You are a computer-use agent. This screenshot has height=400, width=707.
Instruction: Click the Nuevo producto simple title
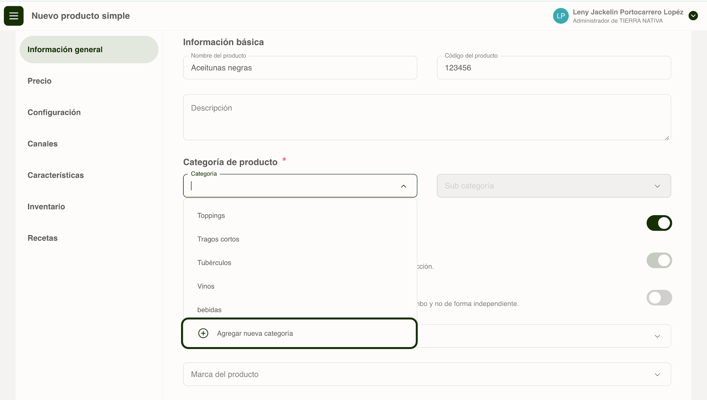[81, 16]
